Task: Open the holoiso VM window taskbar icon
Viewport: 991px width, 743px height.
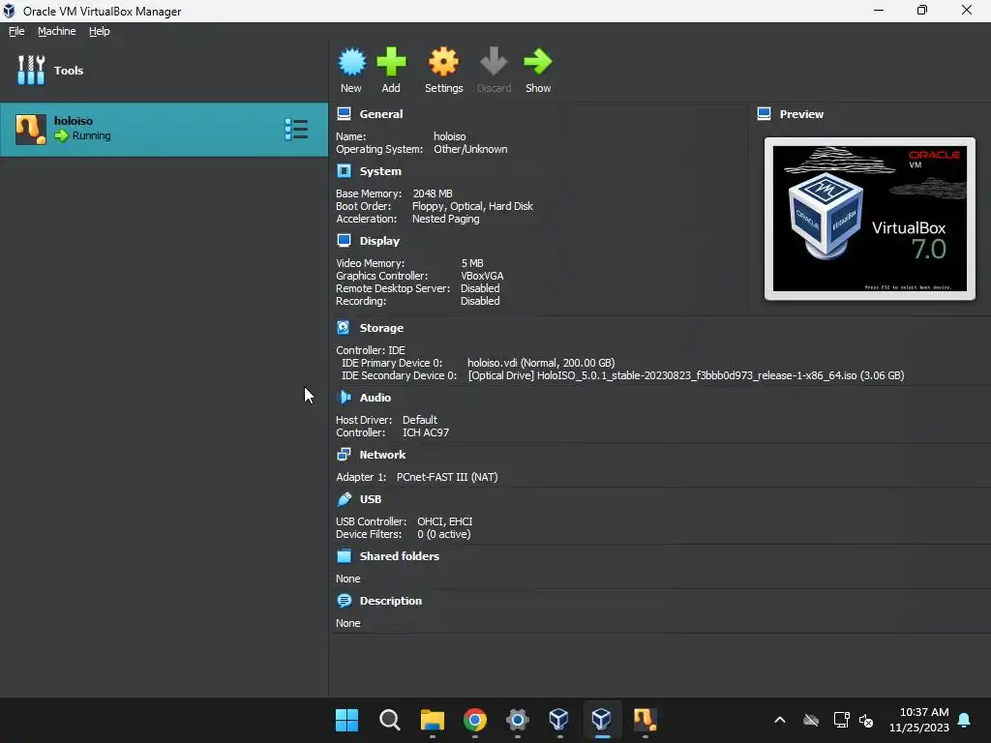Action: point(645,720)
